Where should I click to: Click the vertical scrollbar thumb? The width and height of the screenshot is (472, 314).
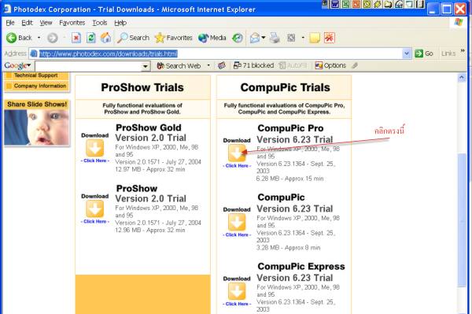point(462,220)
